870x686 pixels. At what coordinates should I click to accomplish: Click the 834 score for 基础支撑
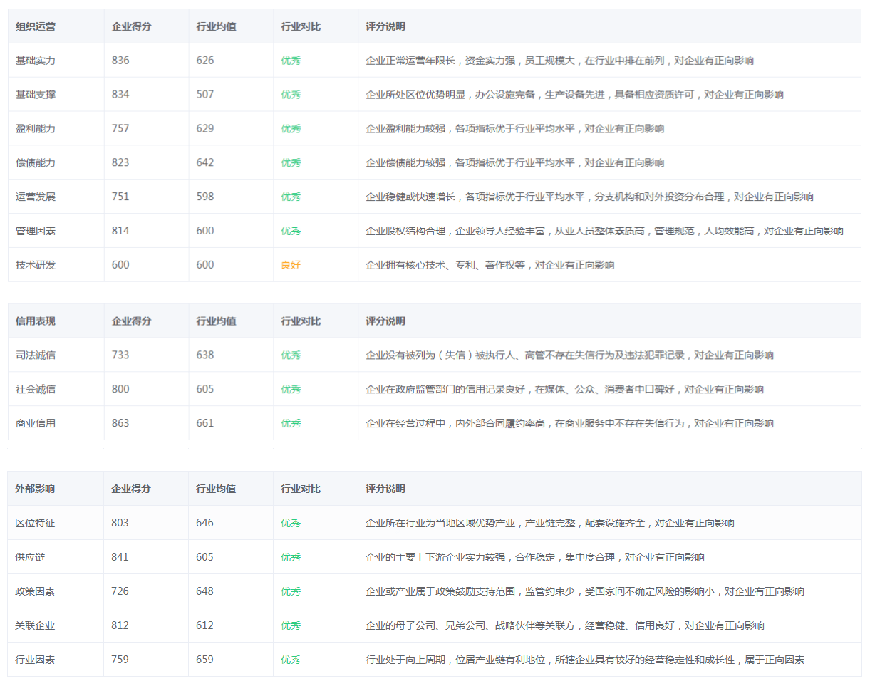point(120,95)
